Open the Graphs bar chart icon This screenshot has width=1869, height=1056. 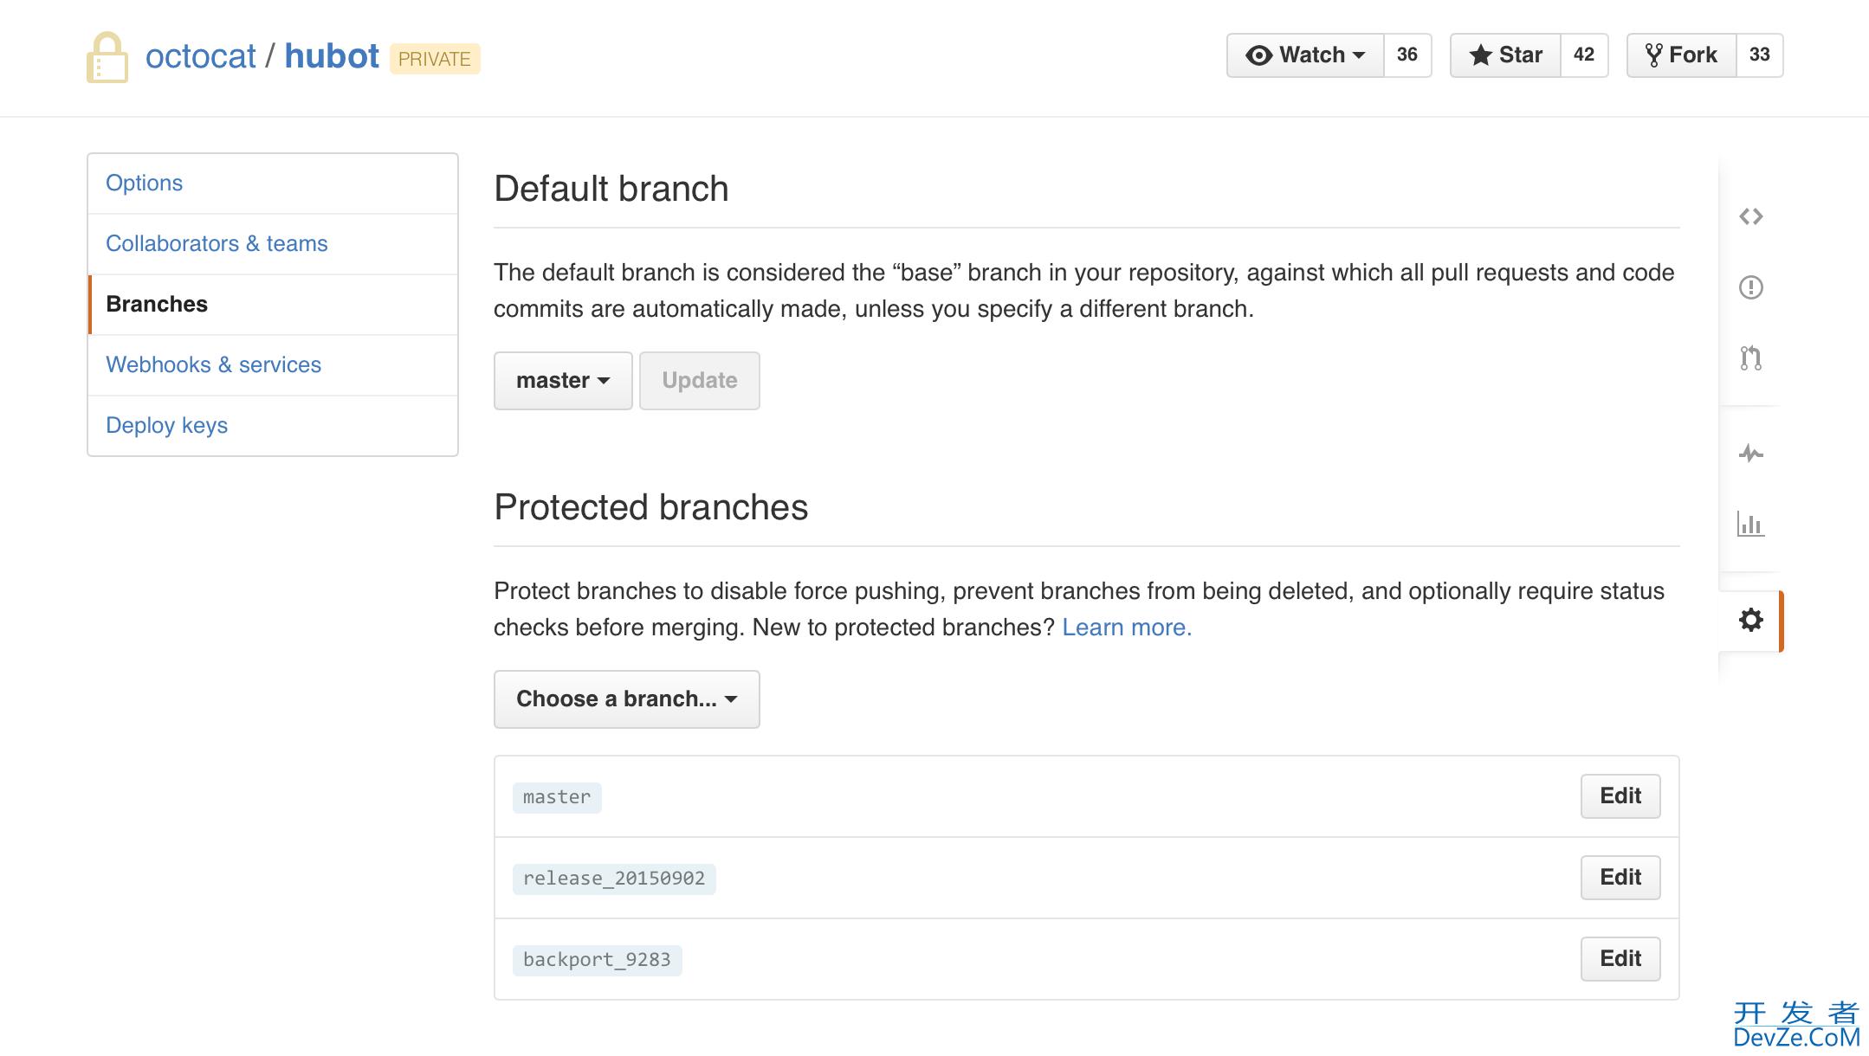(x=1750, y=524)
